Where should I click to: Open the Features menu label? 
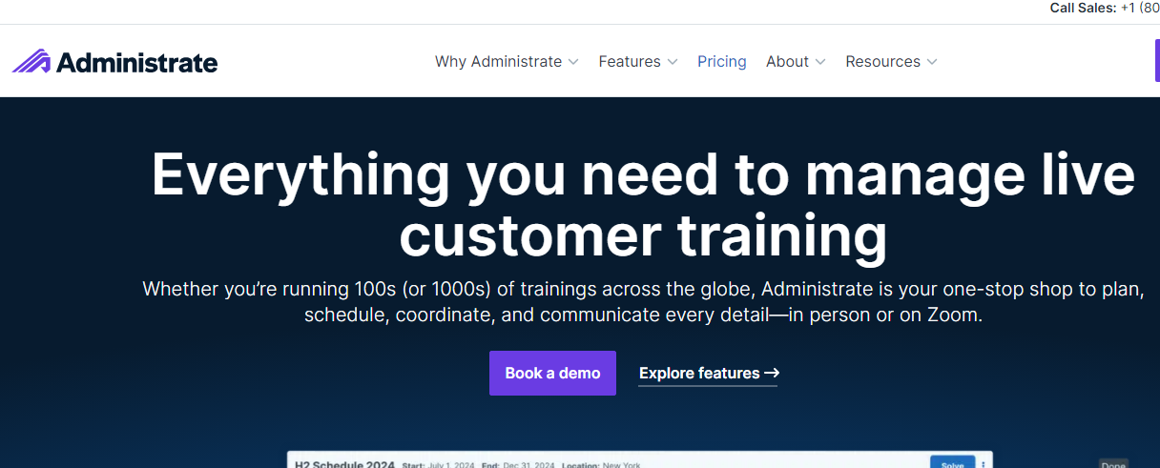630,62
